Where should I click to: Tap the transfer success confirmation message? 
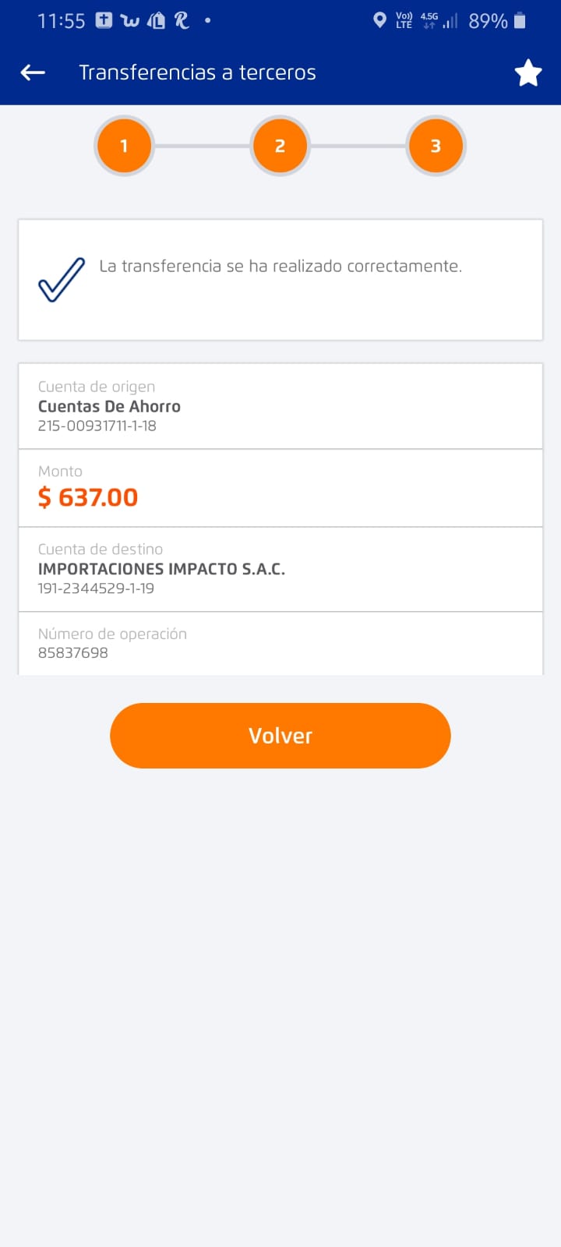(280, 267)
